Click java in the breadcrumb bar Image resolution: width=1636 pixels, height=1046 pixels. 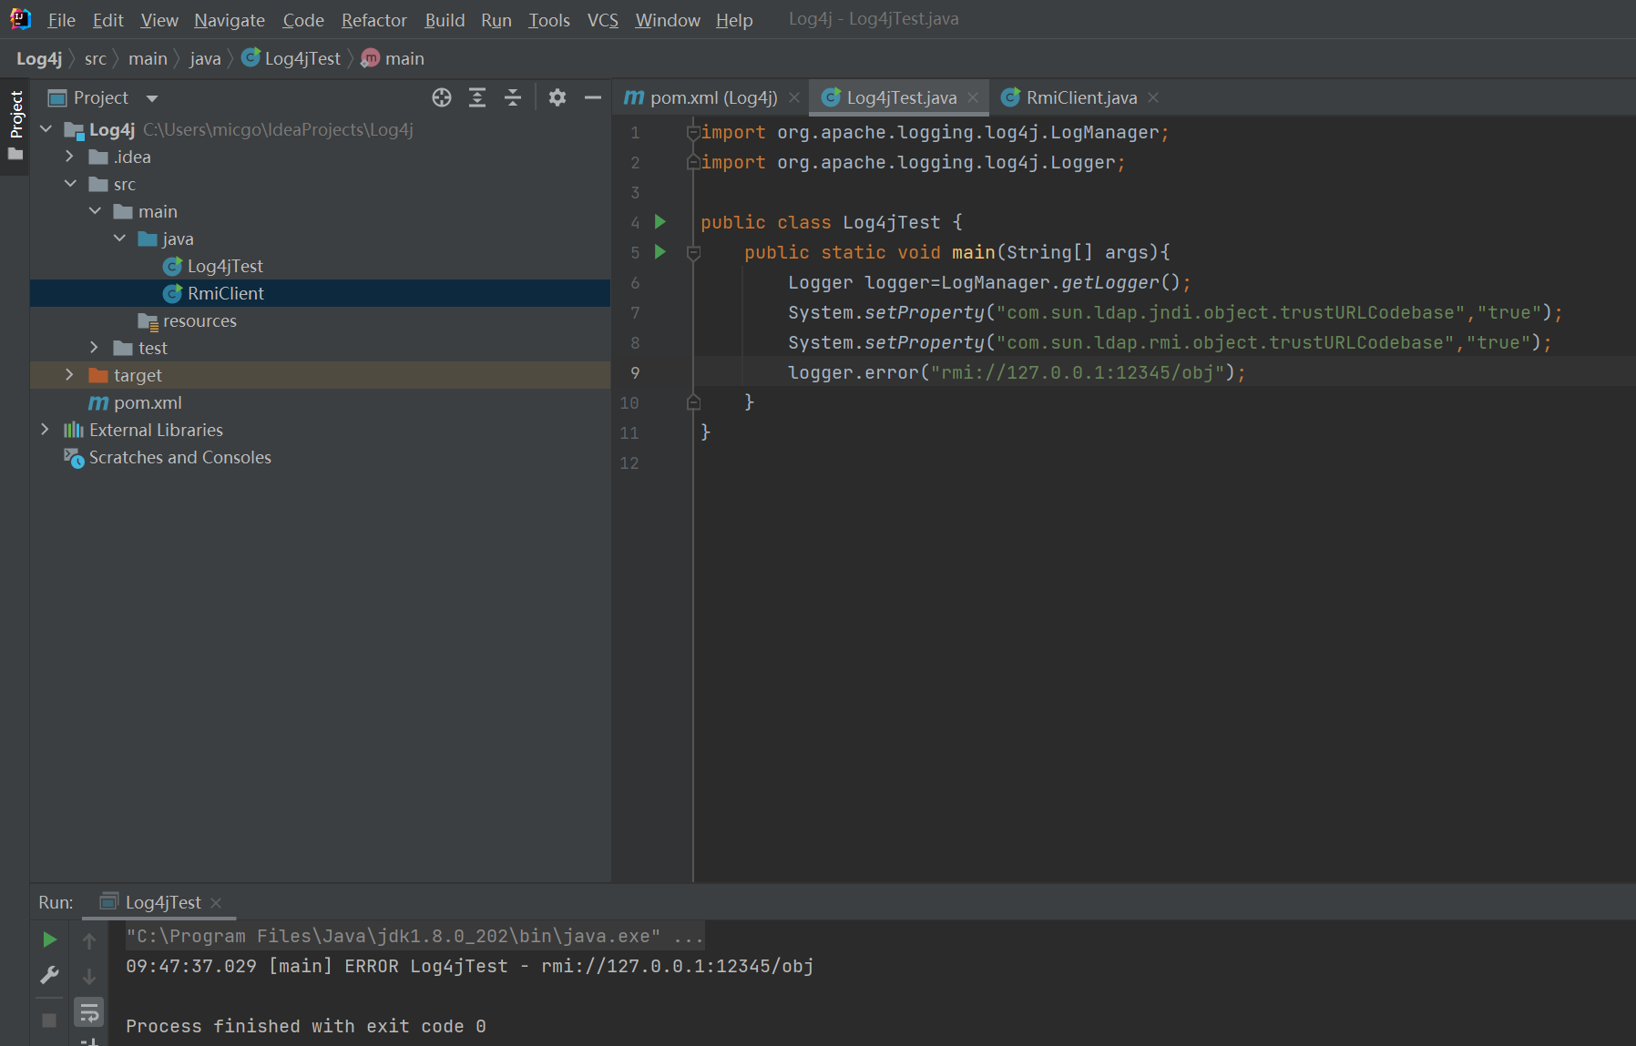205,59
